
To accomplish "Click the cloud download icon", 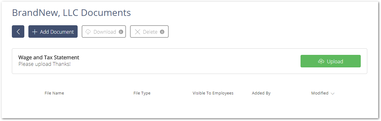I will click(x=88, y=32).
